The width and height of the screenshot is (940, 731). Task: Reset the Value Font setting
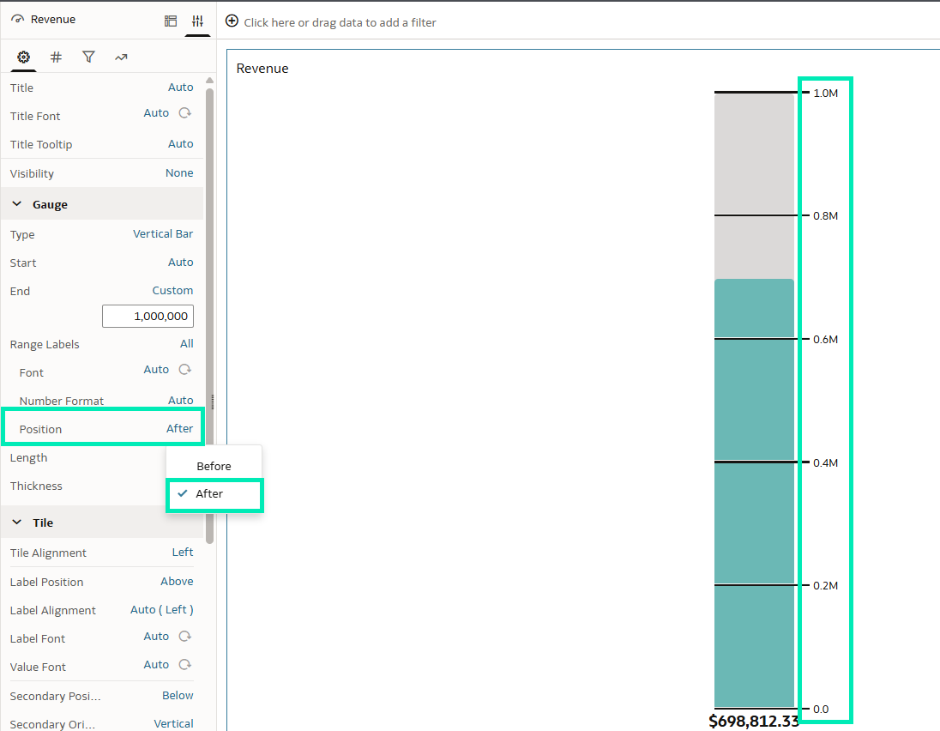click(x=184, y=665)
